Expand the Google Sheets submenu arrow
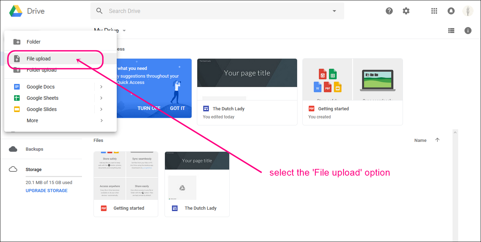Viewport: 481px width, 242px height. coord(101,98)
